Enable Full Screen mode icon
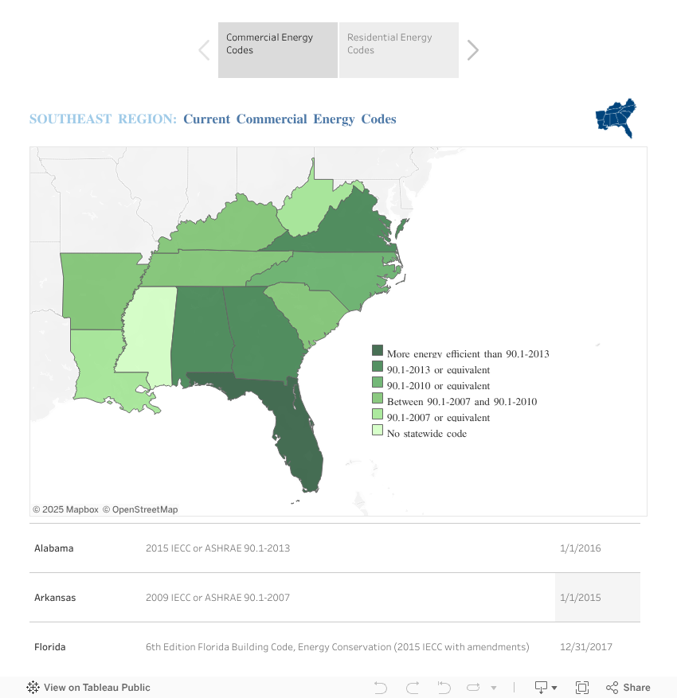Image resolution: width=677 pixels, height=698 pixels. click(582, 687)
